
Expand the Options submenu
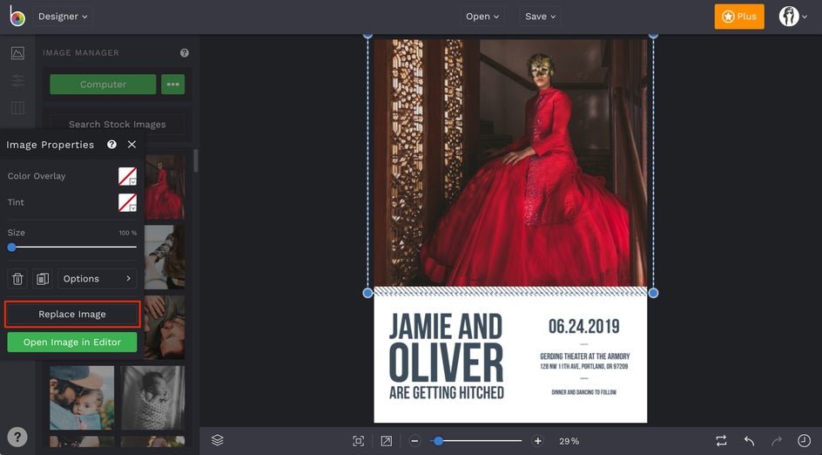(x=97, y=279)
